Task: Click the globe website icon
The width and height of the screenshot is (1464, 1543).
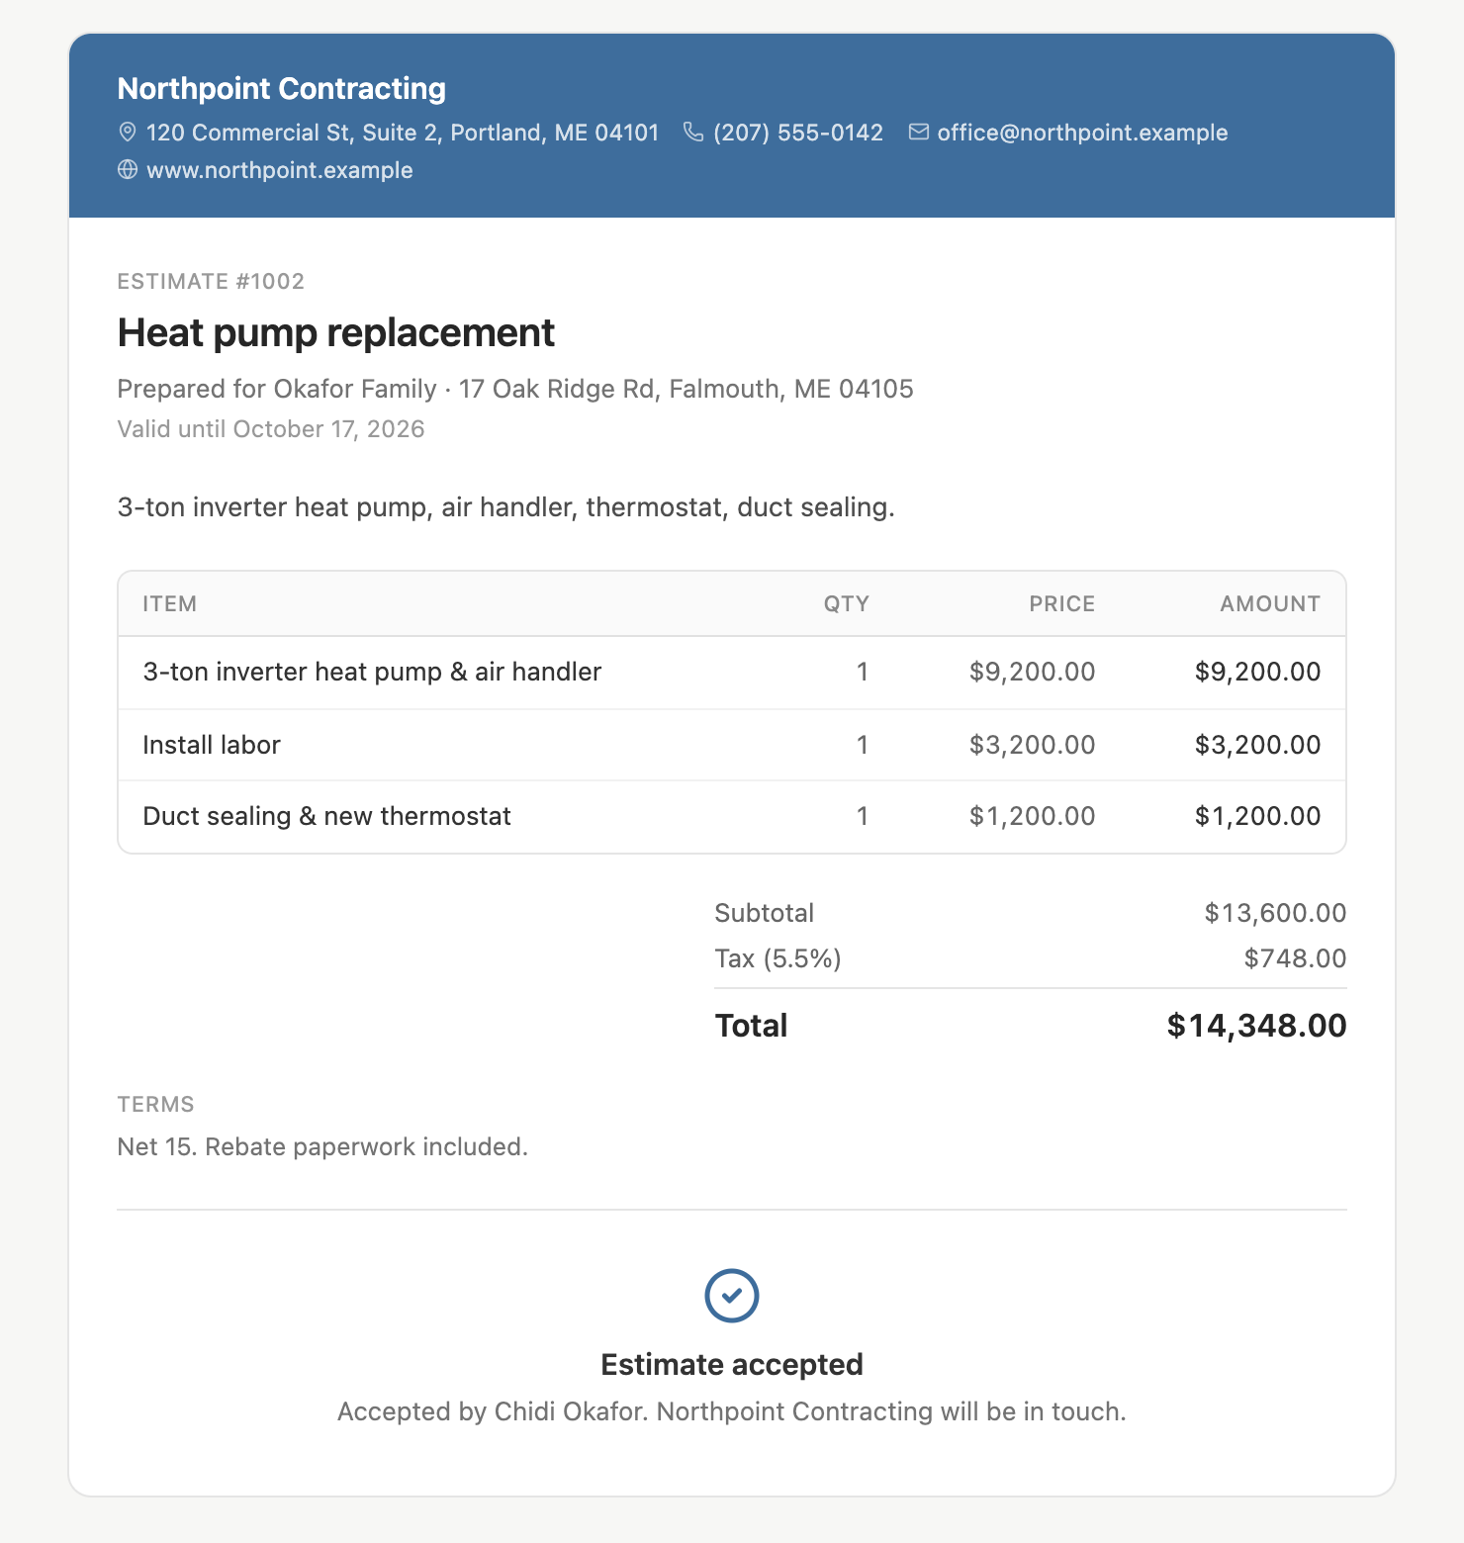Action: (x=128, y=169)
